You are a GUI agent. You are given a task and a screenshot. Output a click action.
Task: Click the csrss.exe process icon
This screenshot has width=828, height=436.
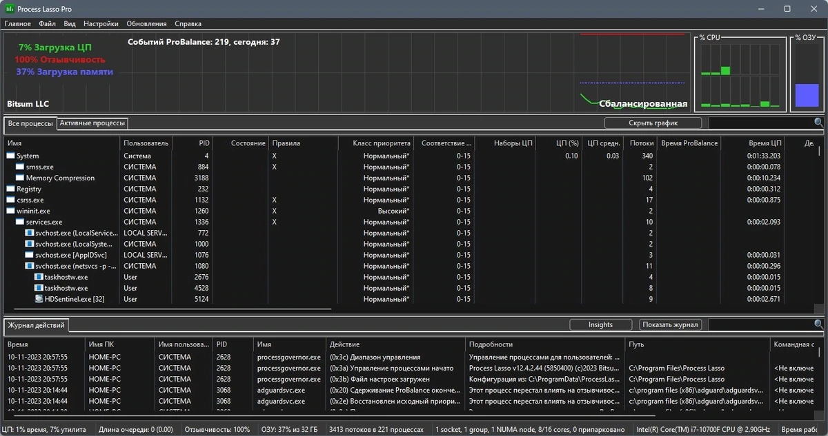(x=10, y=200)
